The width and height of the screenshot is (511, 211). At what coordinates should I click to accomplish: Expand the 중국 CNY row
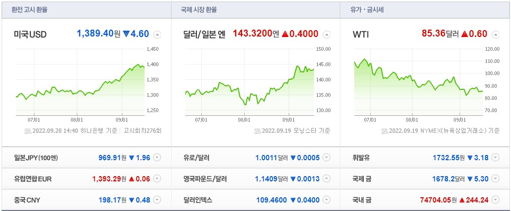(x=157, y=199)
